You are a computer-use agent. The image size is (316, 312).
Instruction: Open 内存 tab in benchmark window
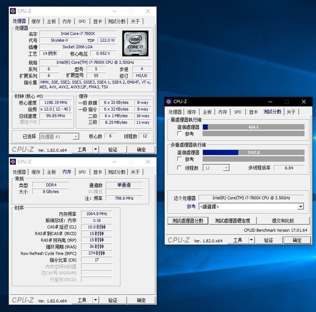tap(222, 112)
